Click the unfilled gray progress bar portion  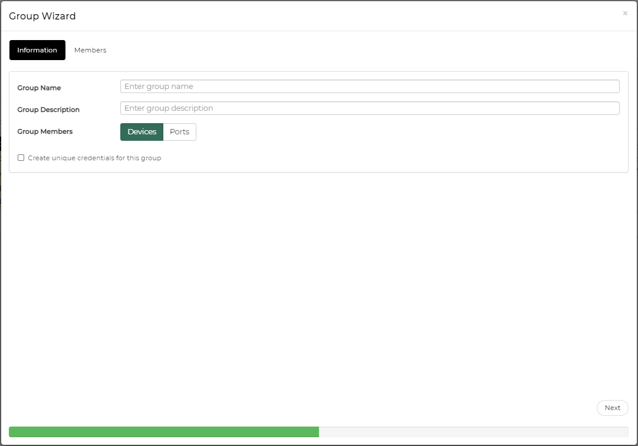(x=473, y=432)
